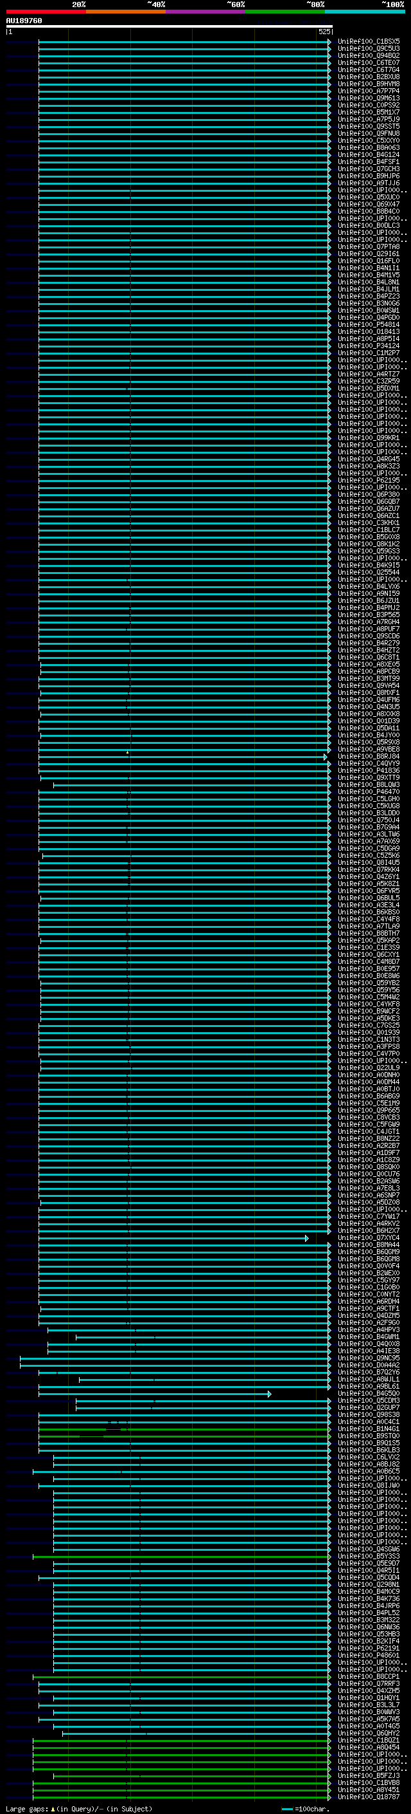Select the UniRef100_A7AX69 hit label
This screenshot has height=1814, width=411.
pyautogui.click(x=368, y=841)
